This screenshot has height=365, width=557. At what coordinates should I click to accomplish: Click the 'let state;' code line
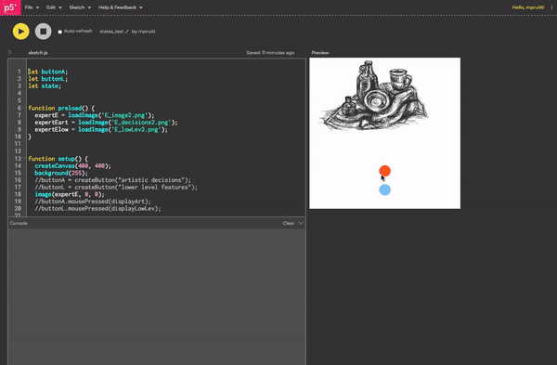coord(45,86)
